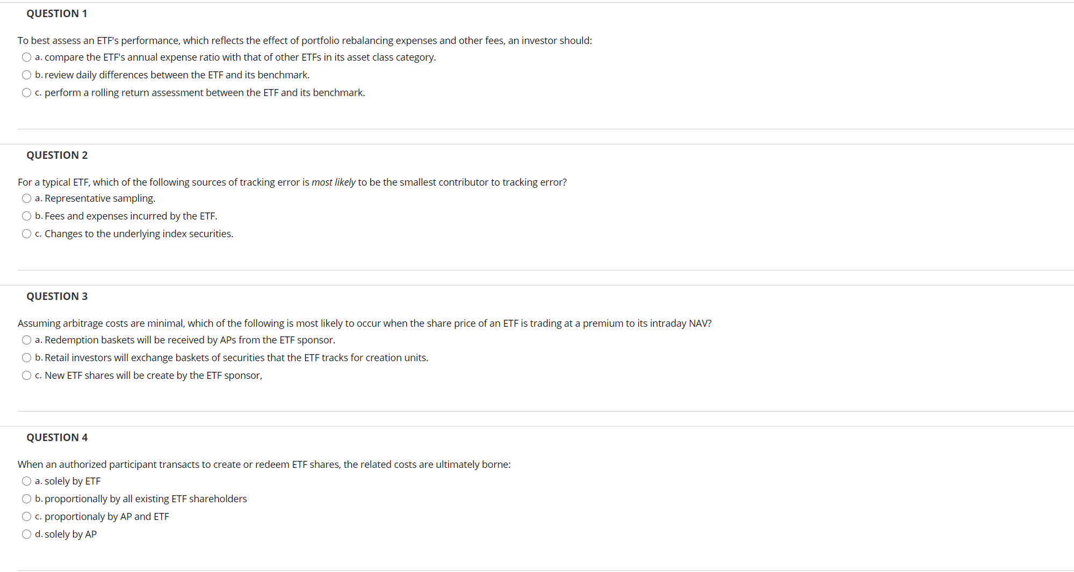Choose solely by AP answer
This screenshot has height=572, width=1074.
click(26, 534)
